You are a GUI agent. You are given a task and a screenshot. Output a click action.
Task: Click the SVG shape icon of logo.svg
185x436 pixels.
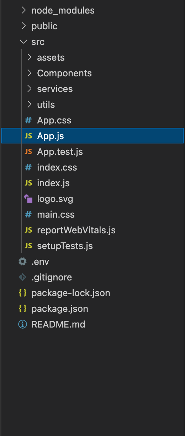(28, 199)
